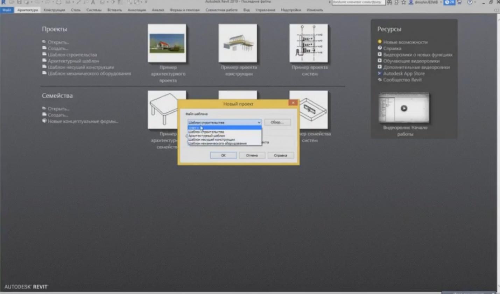Open the Autodesk App Store cart icon
Image resolution: width=500 pixels, height=294 pixels.
[x=460, y=2]
